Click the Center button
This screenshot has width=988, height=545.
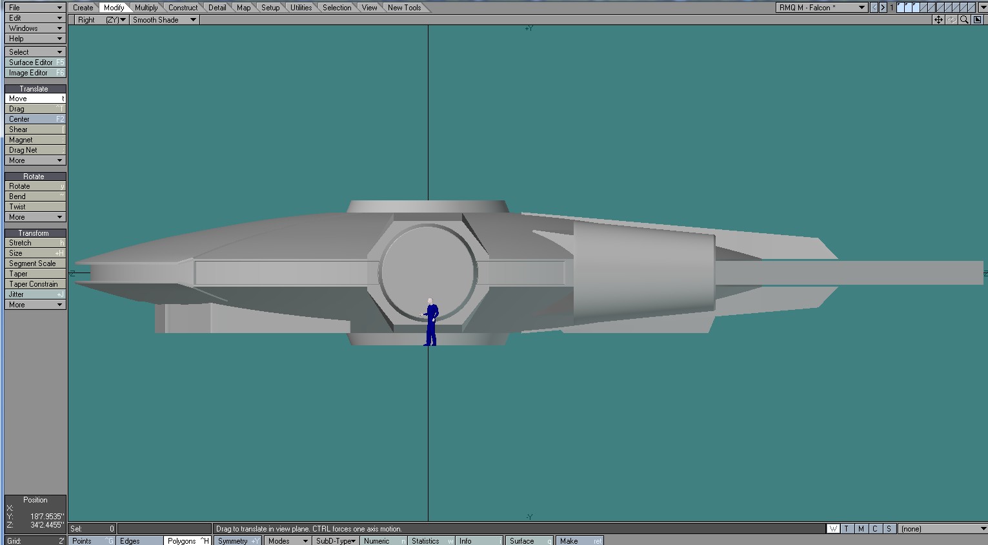(x=35, y=119)
